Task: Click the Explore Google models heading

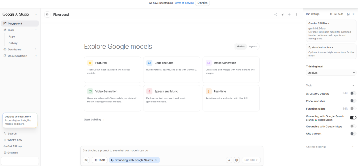Action: [118, 46]
